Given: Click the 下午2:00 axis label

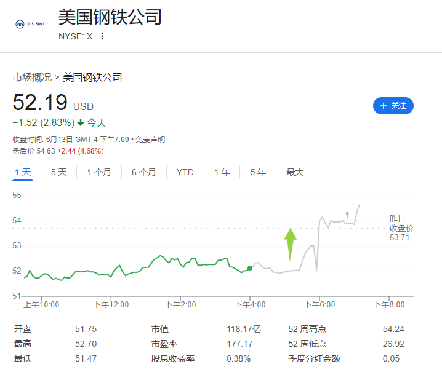Looking at the screenshot, I should [180, 304].
